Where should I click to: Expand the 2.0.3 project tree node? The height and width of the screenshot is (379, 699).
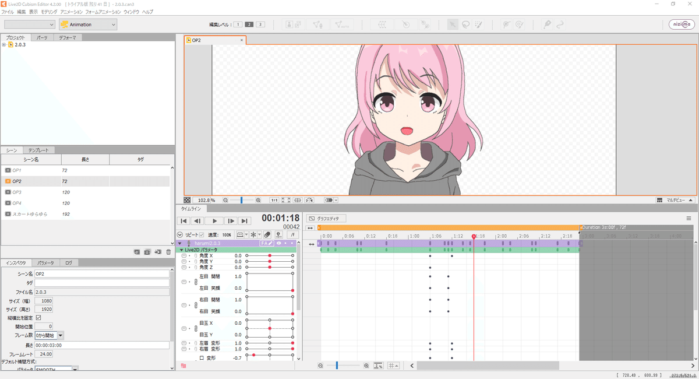point(4,44)
